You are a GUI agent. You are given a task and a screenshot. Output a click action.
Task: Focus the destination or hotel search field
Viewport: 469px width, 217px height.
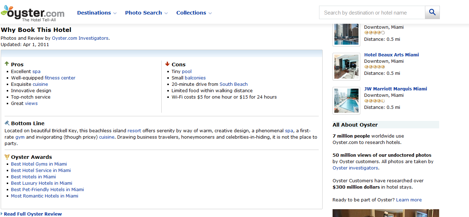[x=372, y=12]
